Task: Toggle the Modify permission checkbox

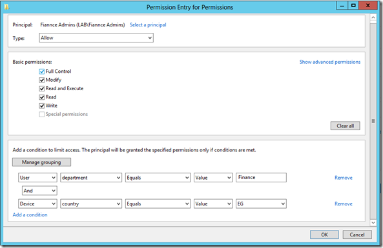Action: coord(42,80)
